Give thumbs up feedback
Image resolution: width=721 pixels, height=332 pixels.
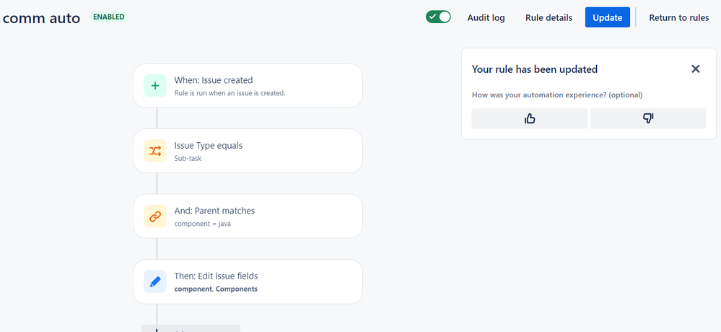click(530, 118)
